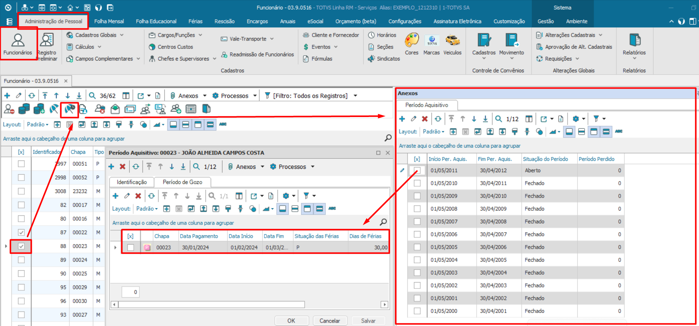Close the Funcionário - 03.9.0516 document tab
The image size is (699, 326).
(x=66, y=81)
